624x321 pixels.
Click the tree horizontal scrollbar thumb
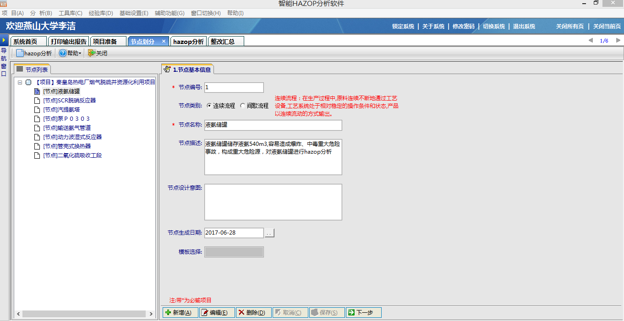pyautogui.click(x=84, y=314)
